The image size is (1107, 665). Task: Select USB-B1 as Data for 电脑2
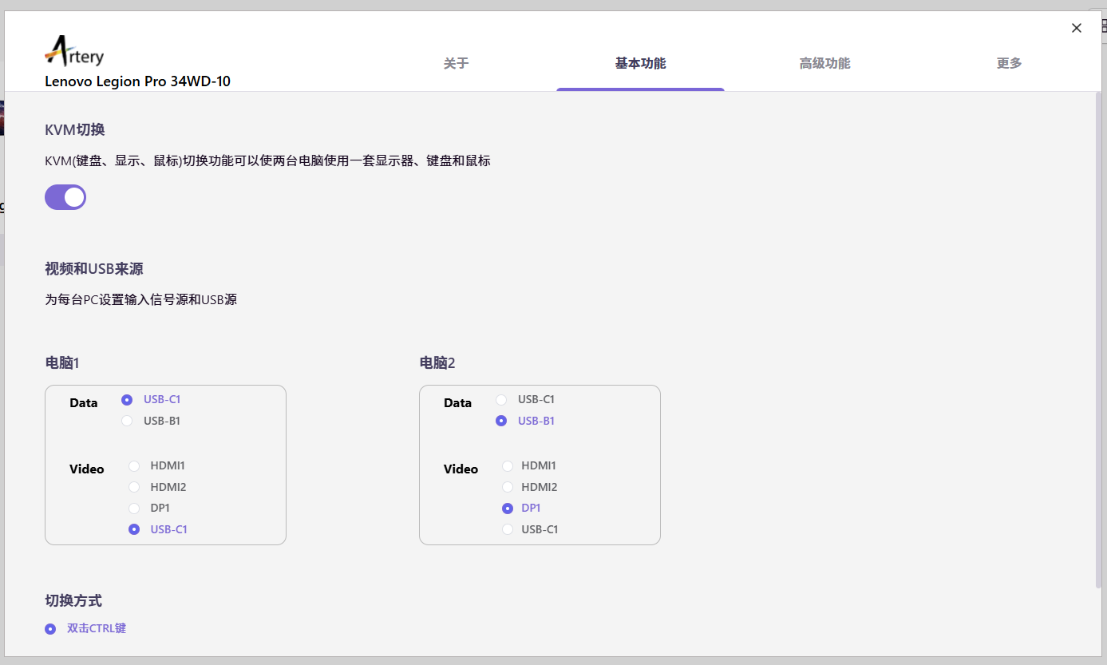[501, 421]
